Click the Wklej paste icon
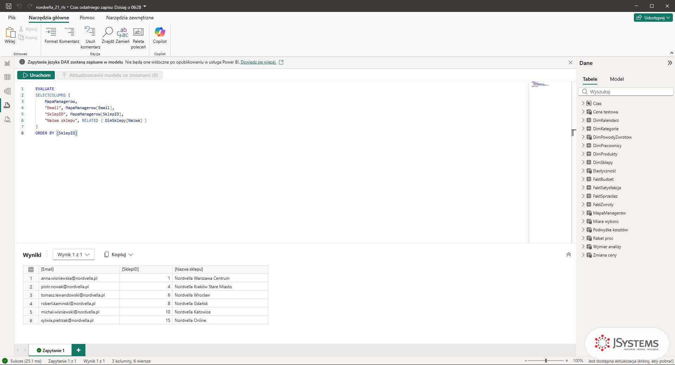The image size is (675, 365). click(10, 35)
